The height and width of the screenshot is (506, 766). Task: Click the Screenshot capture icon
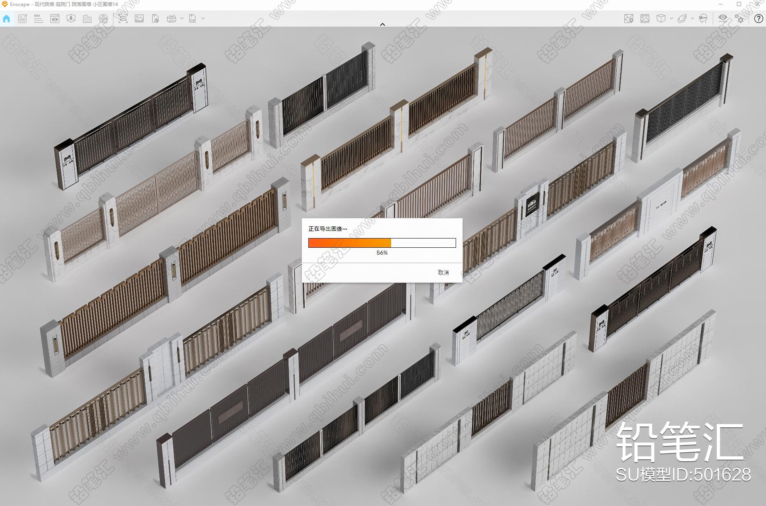click(x=123, y=19)
